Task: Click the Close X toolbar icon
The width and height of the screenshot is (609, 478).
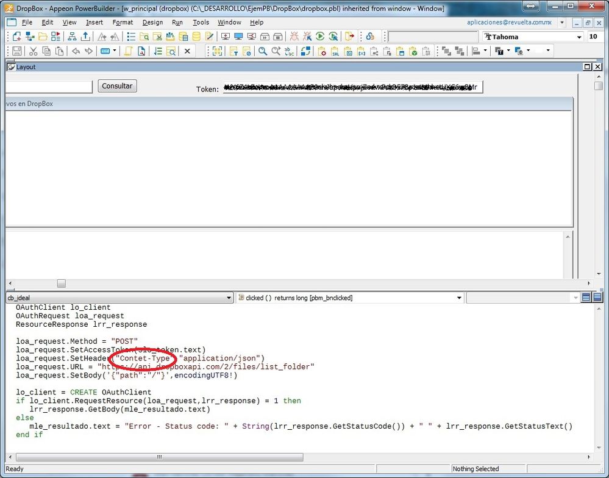Action: pyautogui.click(x=187, y=51)
